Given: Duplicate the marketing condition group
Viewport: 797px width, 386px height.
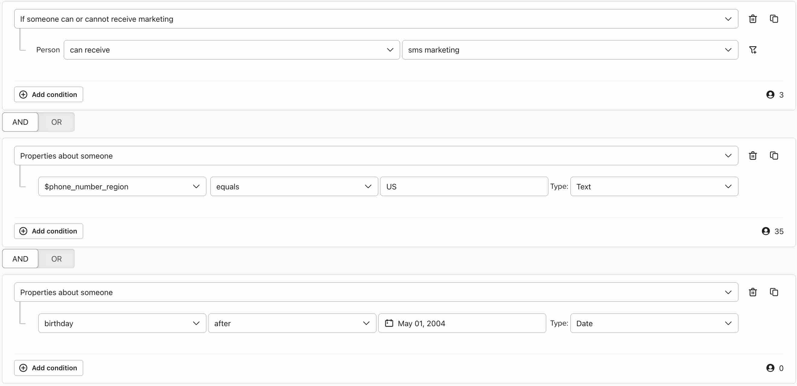Looking at the screenshot, I should click(774, 19).
